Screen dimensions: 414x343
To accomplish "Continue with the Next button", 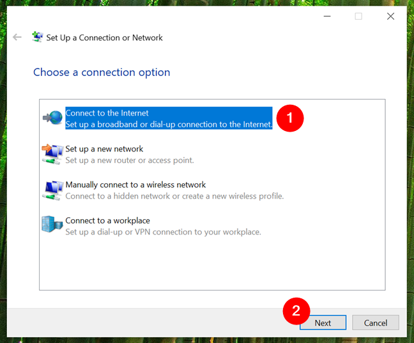I will [323, 323].
